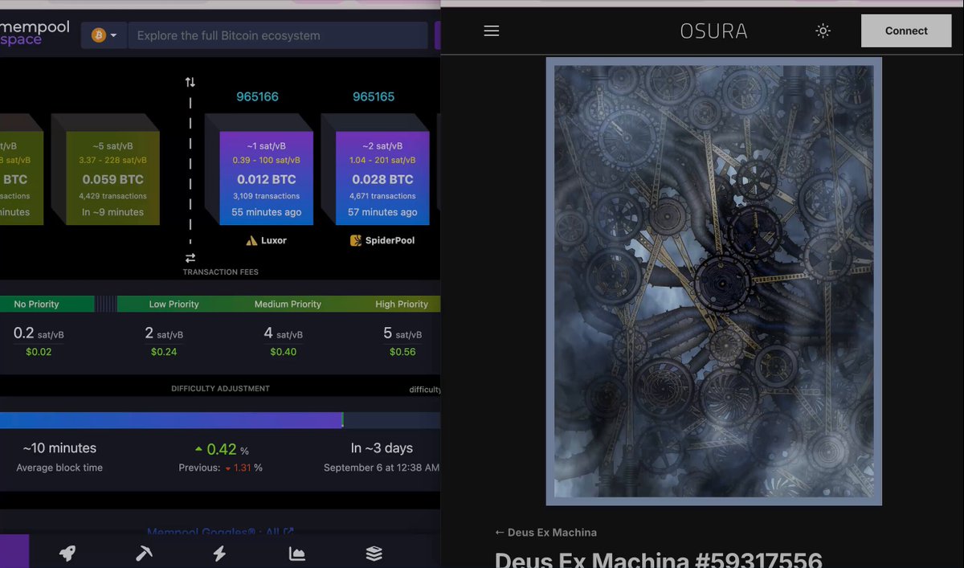Click the horizontal swap arrows icon below blocks
The width and height of the screenshot is (964, 568).
190,258
